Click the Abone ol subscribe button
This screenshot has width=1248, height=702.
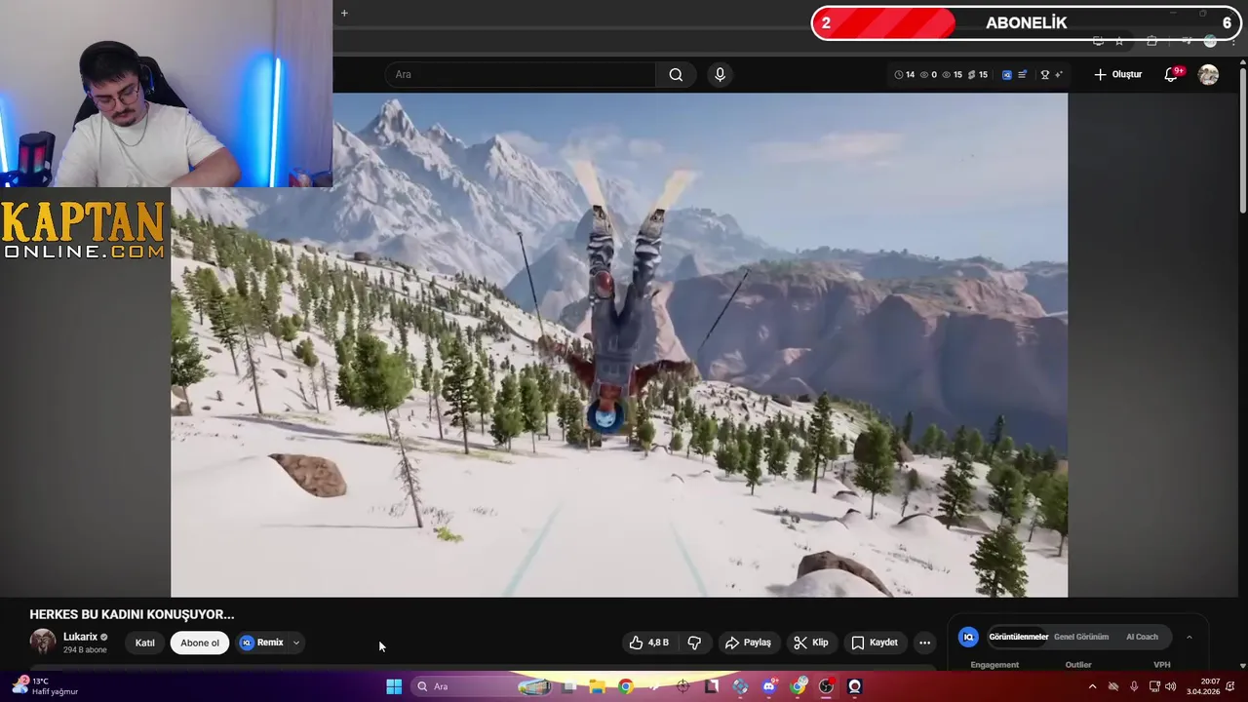[200, 643]
